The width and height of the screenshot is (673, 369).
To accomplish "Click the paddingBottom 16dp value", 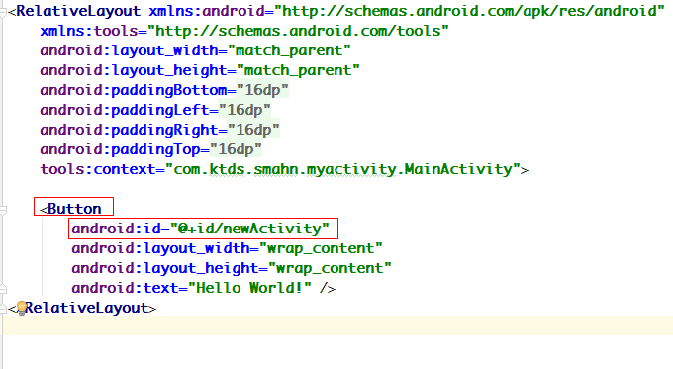I will pyautogui.click(x=262, y=90).
